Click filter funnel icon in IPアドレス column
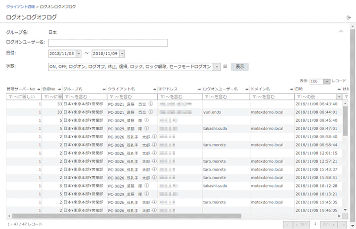This screenshot has height=229, width=356. (161, 97)
